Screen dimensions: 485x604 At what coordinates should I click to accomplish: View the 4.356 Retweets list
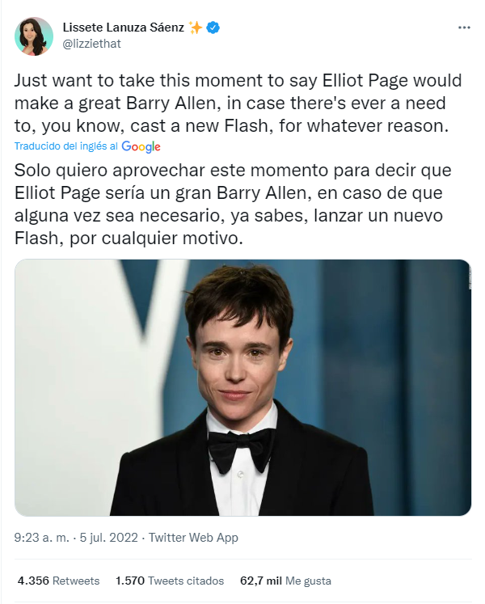click(x=58, y=581)
